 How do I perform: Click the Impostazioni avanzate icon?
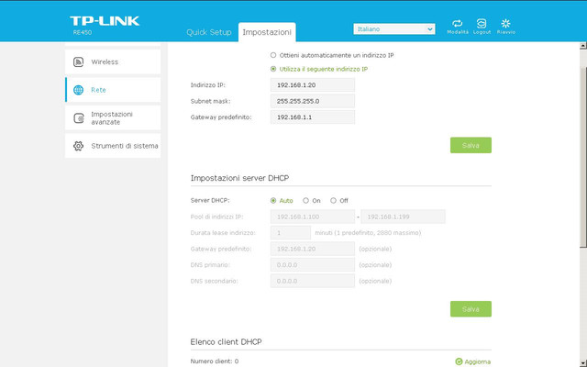pos(79,118)
